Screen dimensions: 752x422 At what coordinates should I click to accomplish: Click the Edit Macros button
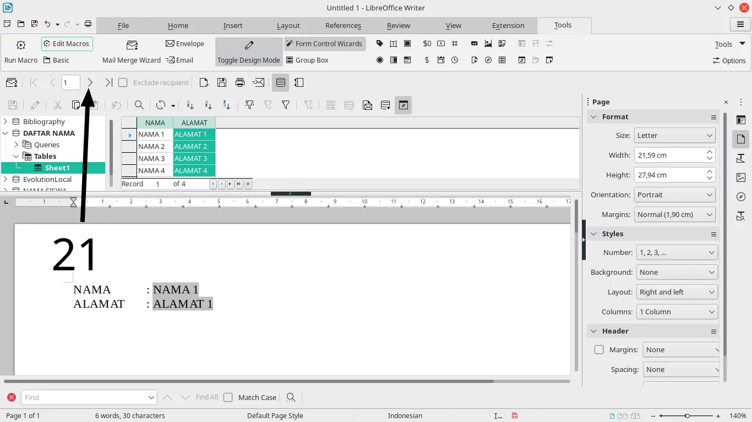click(x=67, y=43)
